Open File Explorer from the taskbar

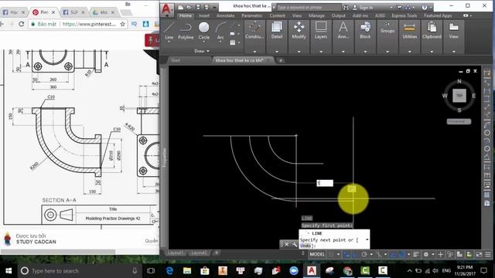click(x=187, y=271)
